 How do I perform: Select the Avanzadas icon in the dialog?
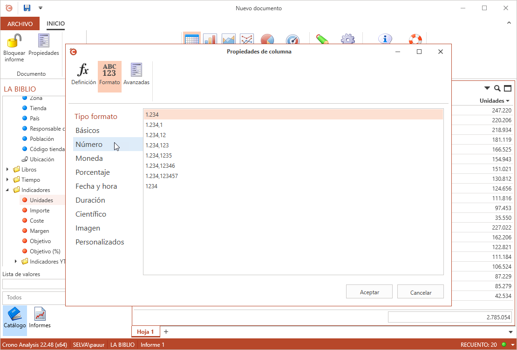tap(136, 73)
